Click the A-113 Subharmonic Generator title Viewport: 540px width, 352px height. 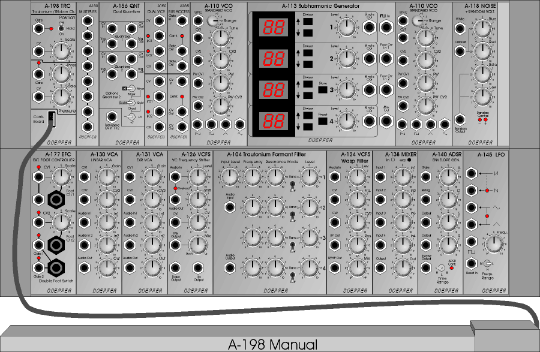pyautogui.click(x=320, y=6)
